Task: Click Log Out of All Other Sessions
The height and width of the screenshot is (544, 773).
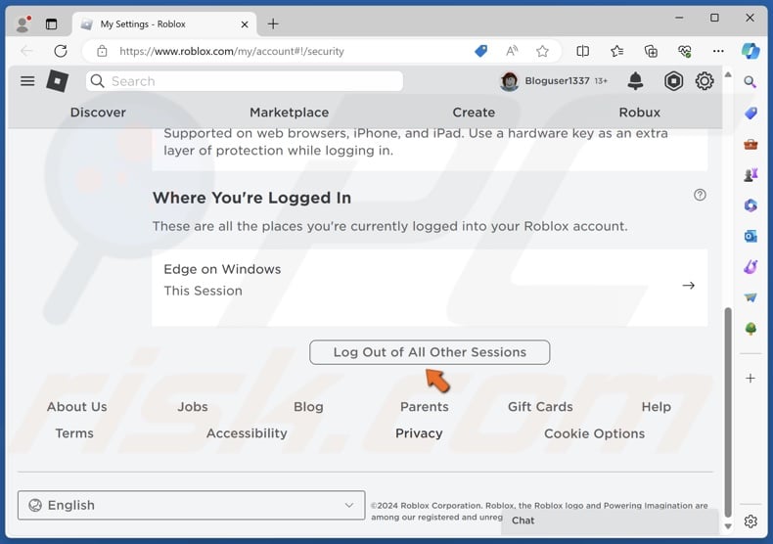Action: click(x=430, y=352)
